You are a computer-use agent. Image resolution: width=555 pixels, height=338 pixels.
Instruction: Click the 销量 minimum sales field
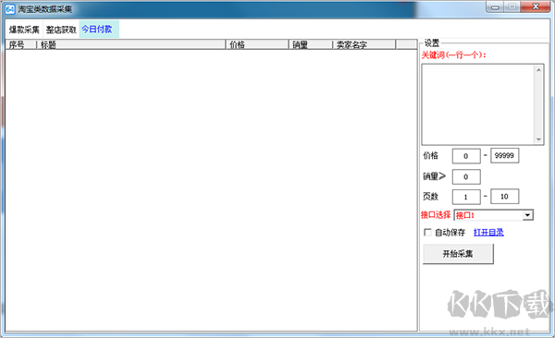[466, 176]
